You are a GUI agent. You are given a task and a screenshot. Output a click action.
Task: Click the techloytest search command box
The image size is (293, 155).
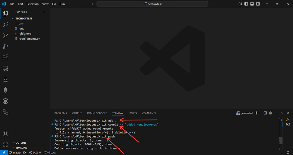point(152,4)
